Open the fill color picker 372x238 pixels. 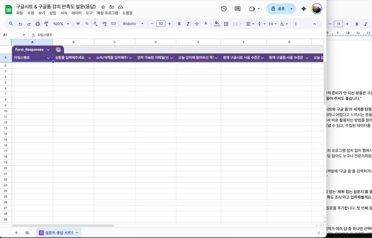[x=217, y=24]
